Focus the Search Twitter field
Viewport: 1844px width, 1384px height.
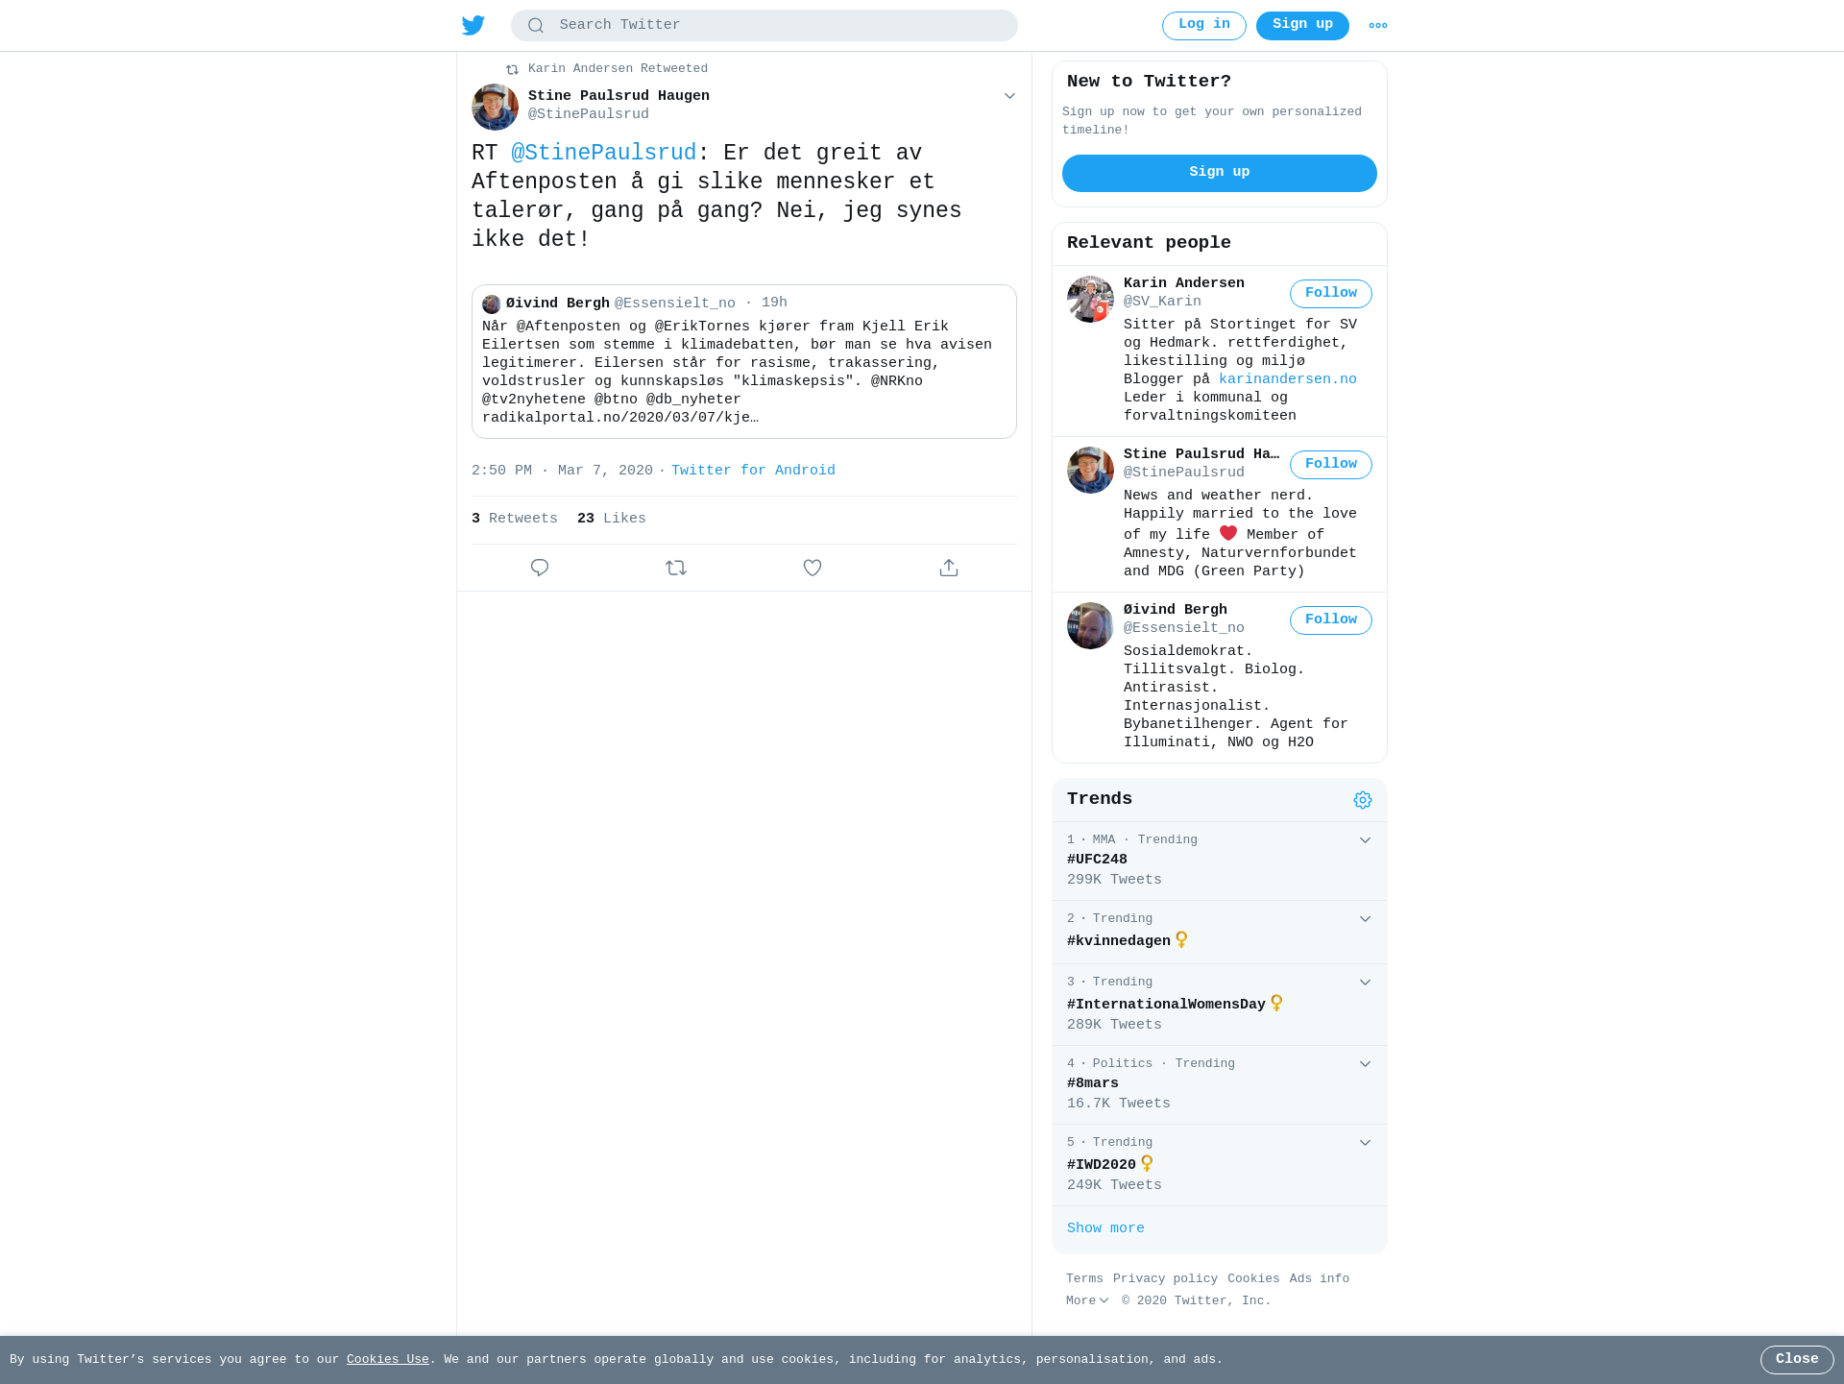[x=764, y=26]
